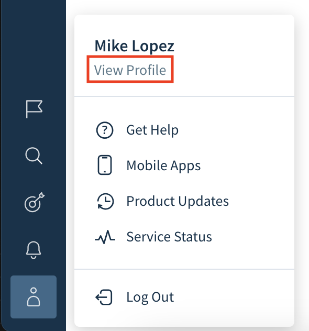Open the goals target icon in the sidebar
This screenshot has height=331, width=309.
35,202
